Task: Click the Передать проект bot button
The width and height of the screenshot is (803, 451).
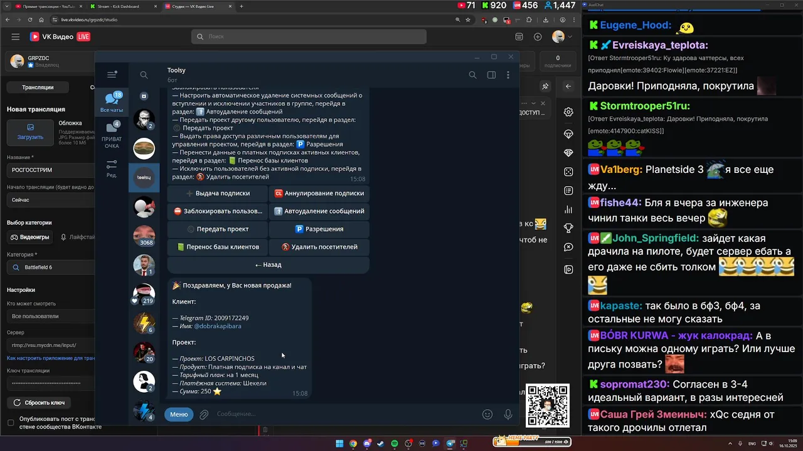Action: pos(218,229)
